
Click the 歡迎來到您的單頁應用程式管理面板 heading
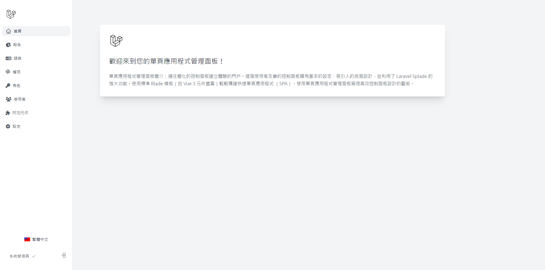pos(166,61)
